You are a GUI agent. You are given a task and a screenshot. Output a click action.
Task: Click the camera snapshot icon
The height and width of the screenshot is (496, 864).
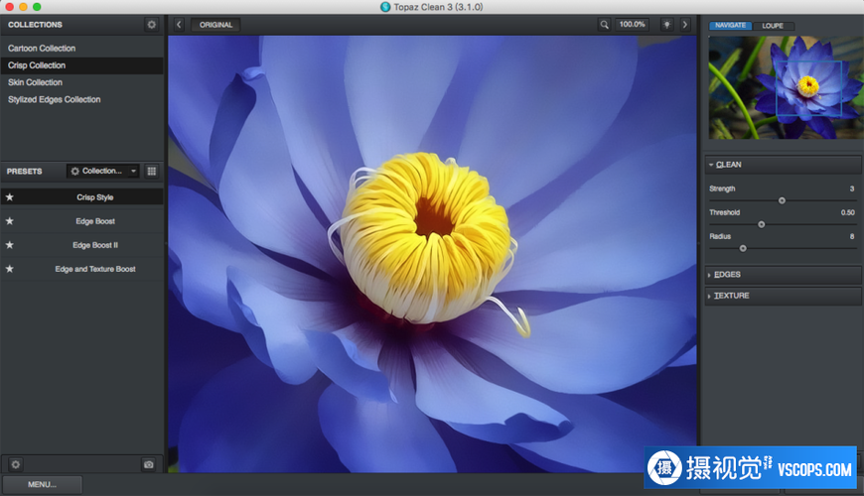click(149, 464)
